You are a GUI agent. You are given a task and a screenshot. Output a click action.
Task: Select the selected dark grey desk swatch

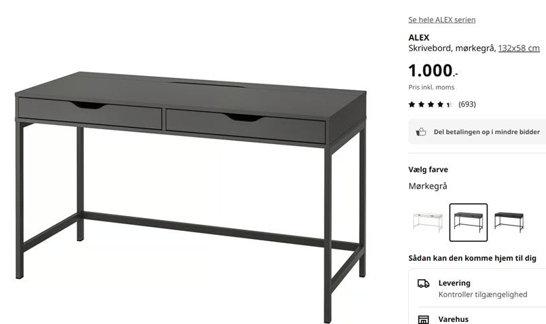(468, 222)
